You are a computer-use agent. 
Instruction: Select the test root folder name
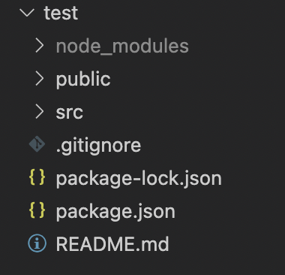pyautogui.click(x=61, y=13)
